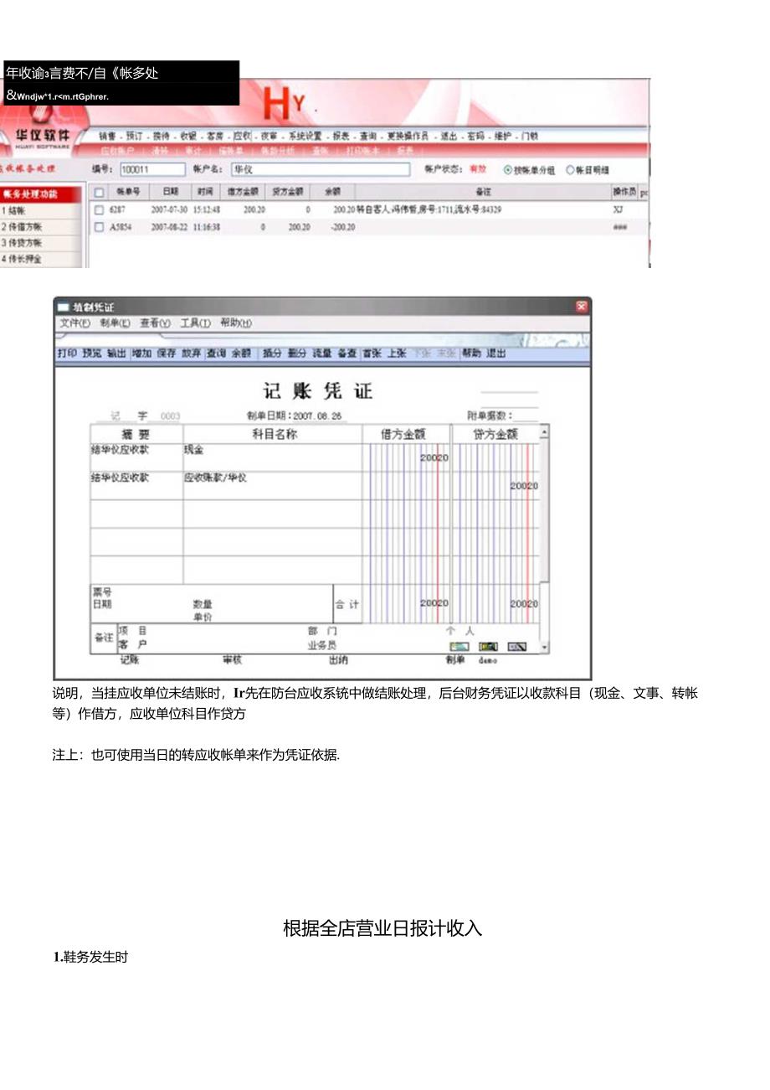Check the checkbox for bill 6287

pos(99,209)
